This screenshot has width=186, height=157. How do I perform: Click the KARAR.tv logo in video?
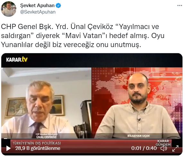pos(17,60)
